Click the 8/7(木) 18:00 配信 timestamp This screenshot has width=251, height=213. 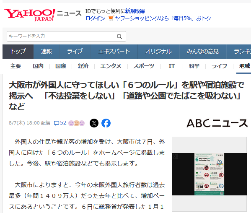coord(29,123)
